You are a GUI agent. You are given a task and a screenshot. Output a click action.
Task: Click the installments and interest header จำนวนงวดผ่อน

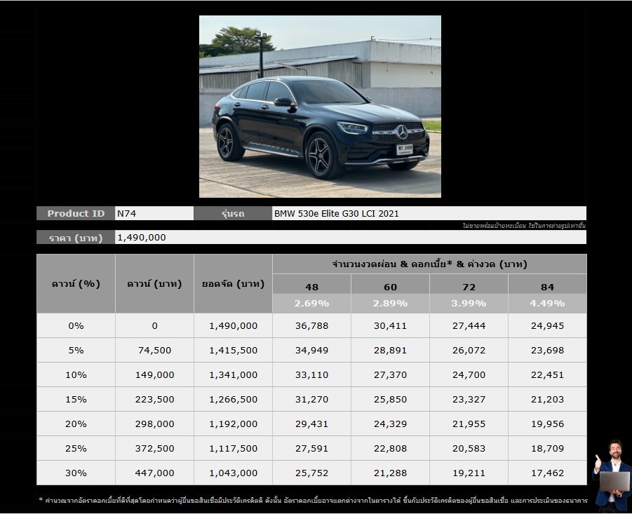pos(429,264)
